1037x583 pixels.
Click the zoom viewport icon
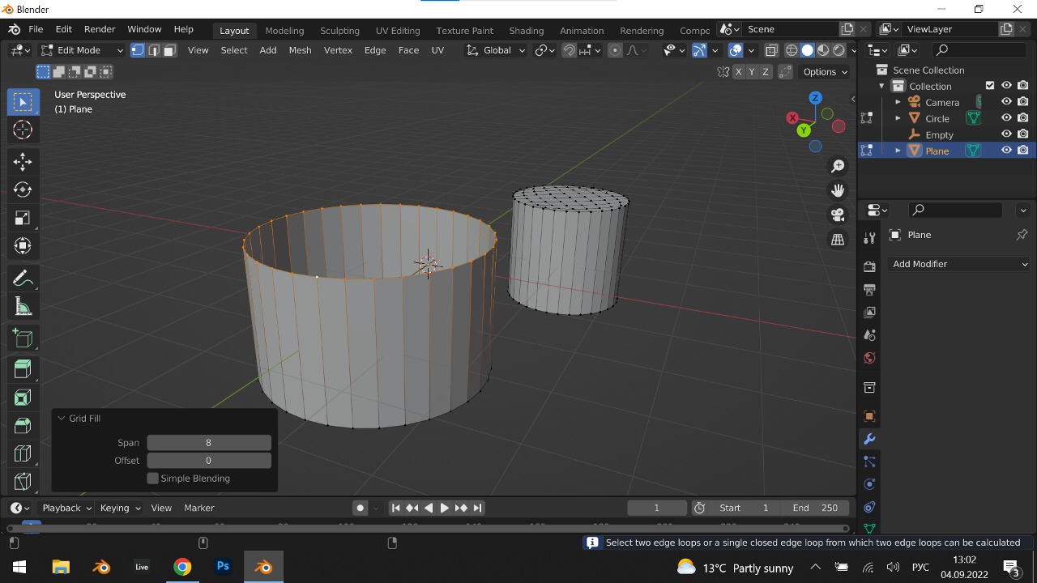tap(838, 166)
